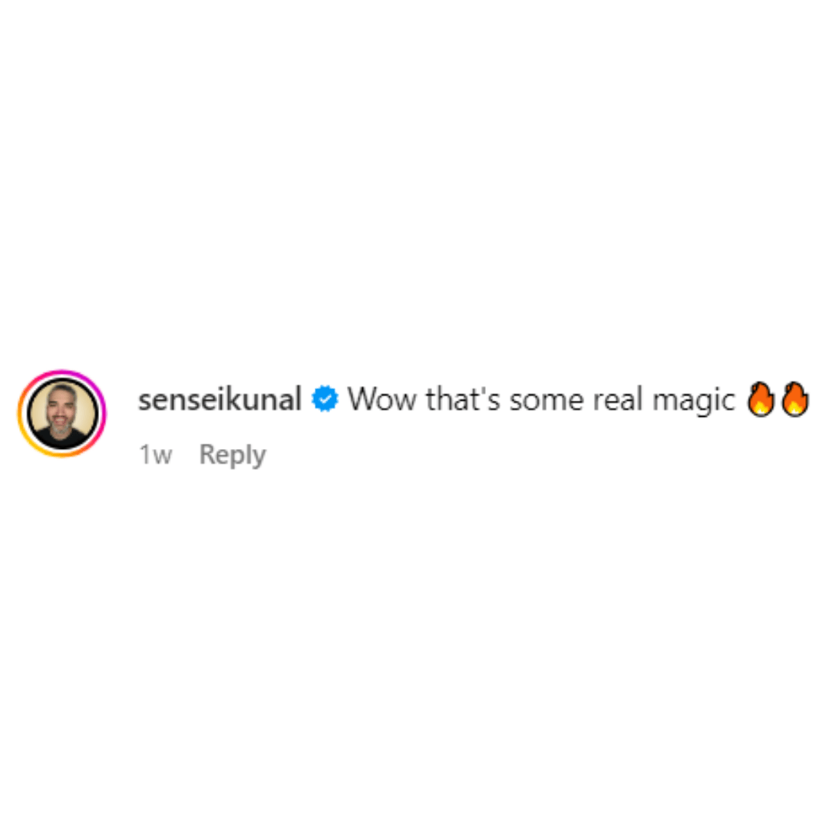Screen dimensions: 829x829
Task: Click the 1w timestamp
Action: click(155, 454)
